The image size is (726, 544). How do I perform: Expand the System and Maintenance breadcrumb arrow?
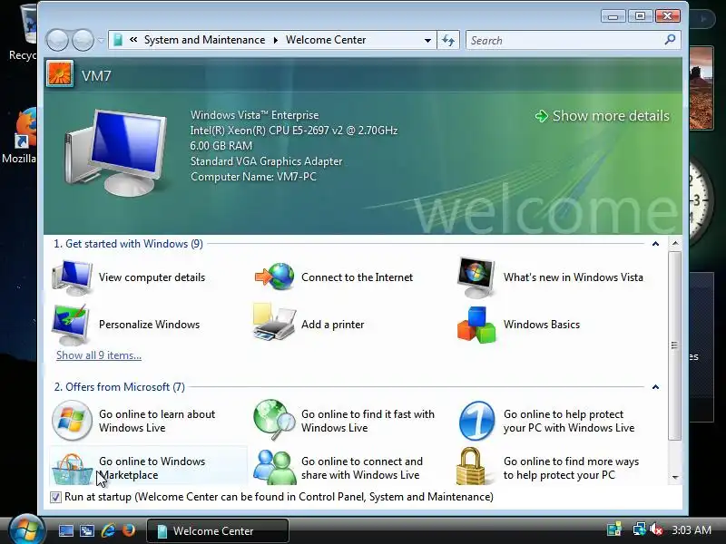[276, 40]
